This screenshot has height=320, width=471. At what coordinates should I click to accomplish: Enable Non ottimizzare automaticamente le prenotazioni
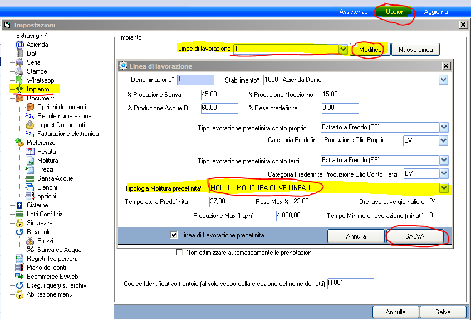click(179, 253)
